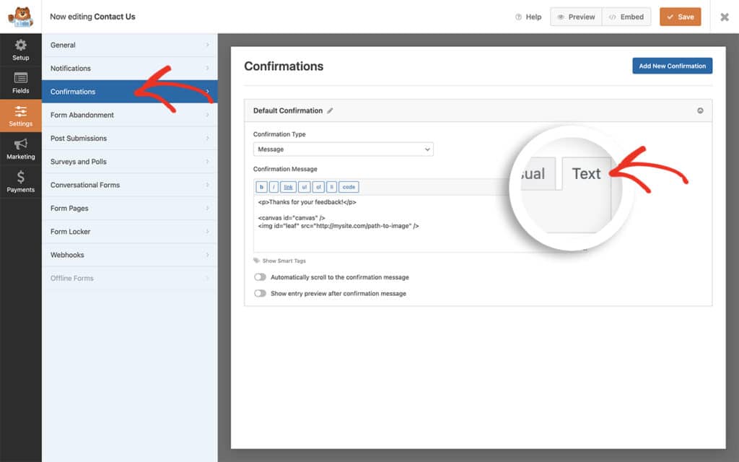Select Surveys and Polls menu item
Viewport: 739px width, 462px height.
tap(130, 161)
